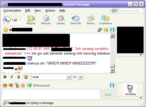The height and width of the screenshot is (107, 146).
Task: Click the send email envelope icon
Action: [x=106, y=30]
